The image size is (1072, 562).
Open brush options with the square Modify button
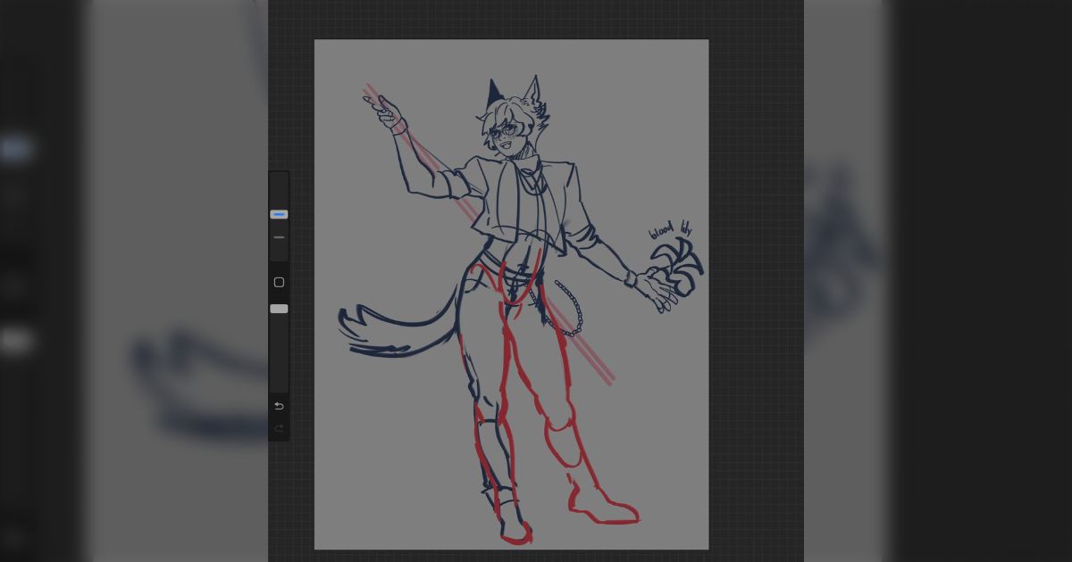click(x=279, y=282)
